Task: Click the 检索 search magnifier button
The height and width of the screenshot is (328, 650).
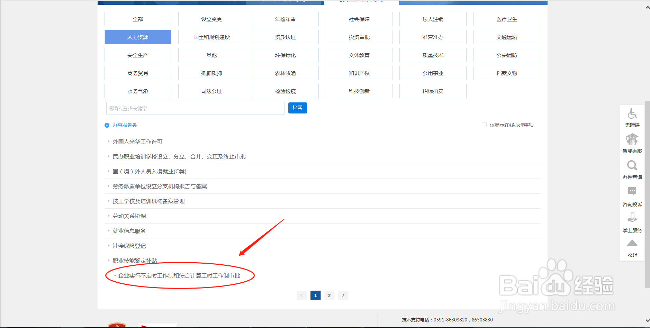Action: point(297,108)
